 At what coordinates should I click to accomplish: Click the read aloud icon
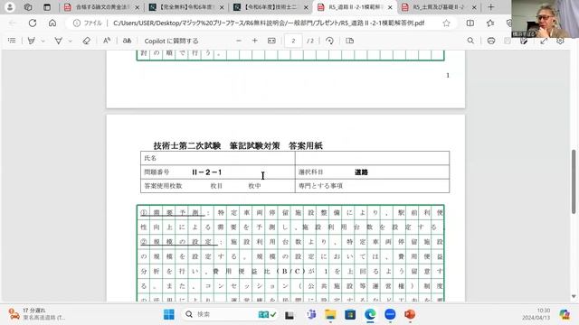107,41
